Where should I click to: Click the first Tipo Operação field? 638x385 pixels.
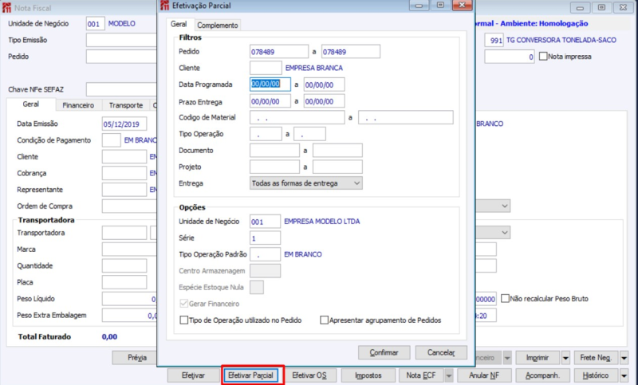click(266, 134)
